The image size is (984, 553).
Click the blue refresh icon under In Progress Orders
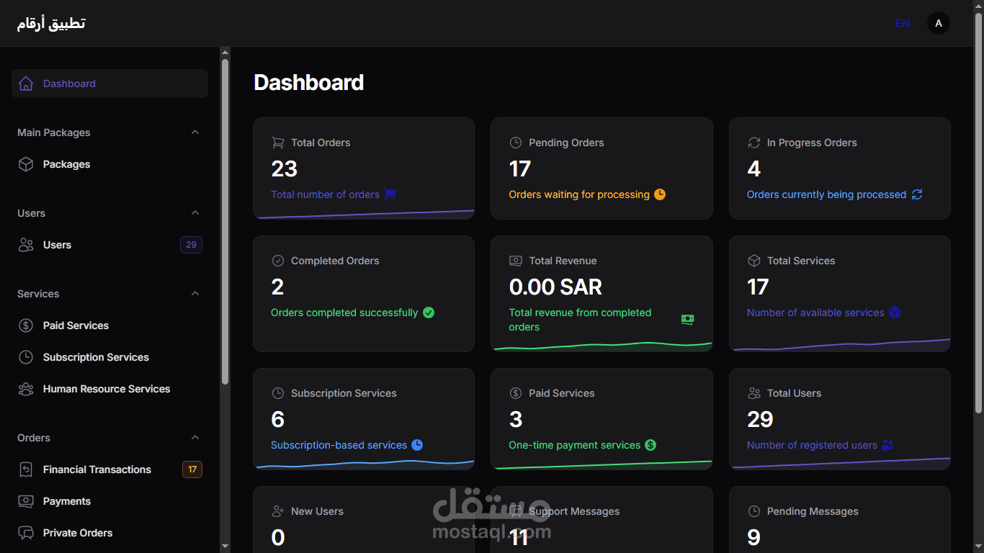point(917,194)
